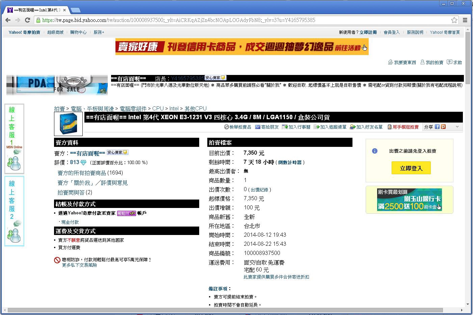Image resolution: width=473 pixels, height=315 pixels.
Task: Click 安心賣家 badge beside seller name
Action: pos(117,153)
